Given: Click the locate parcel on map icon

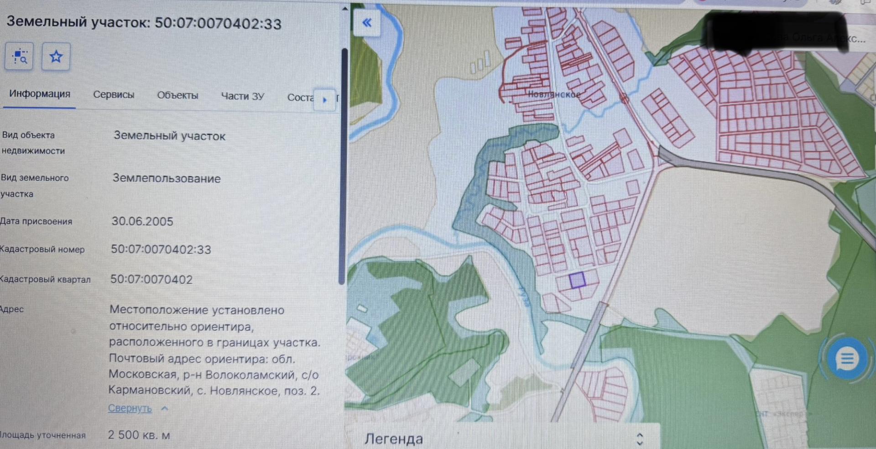Looking at the screenshot, I should pyautogui.click(x=19, y=57).
